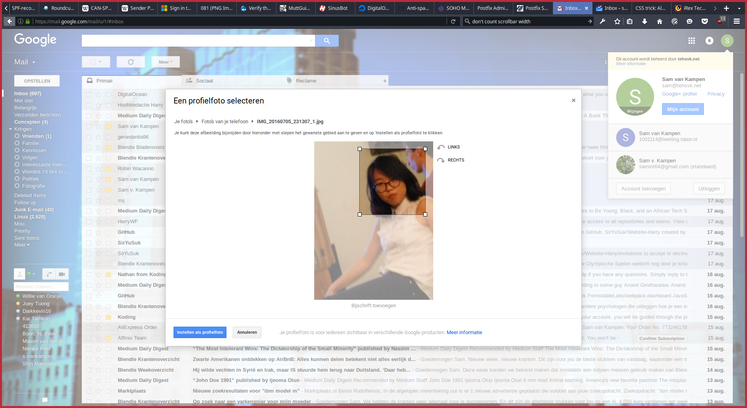Click the rotate left (LINKS) icon

[x=441, y=147]
